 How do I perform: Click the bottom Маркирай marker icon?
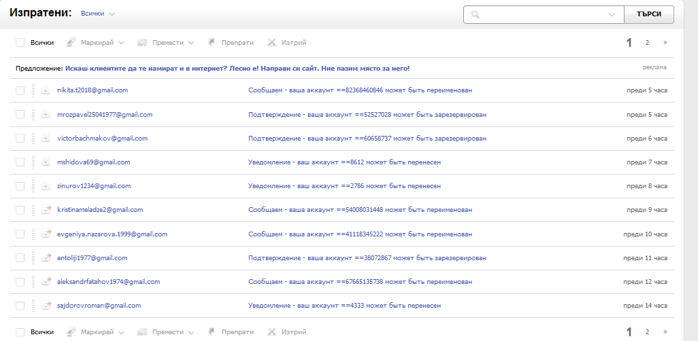(70, 331)
